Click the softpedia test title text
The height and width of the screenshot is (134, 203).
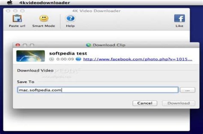(68, 53)
